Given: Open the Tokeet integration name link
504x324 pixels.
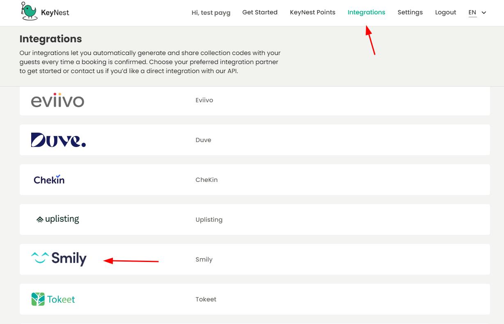Looking at the screenshot, I should (x=206, y=299).
